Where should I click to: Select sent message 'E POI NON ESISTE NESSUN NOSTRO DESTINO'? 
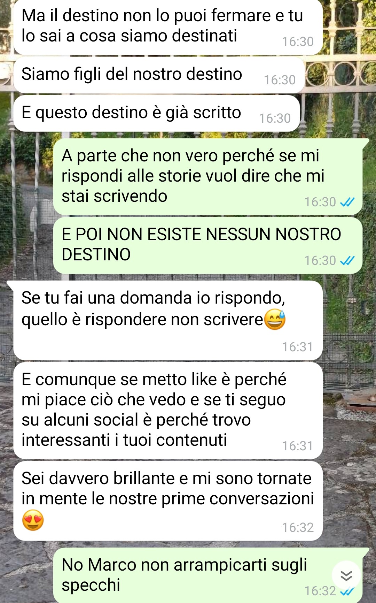click(208, 245)
